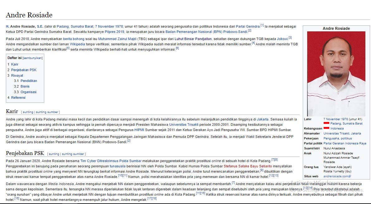Open the Pendidikan subsection from contents
The height and width of the screenshot is (204, 371).
(29, 81)
